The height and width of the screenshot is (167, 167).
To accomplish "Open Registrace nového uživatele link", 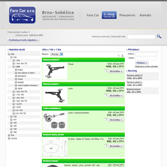I will click(146, 66).
